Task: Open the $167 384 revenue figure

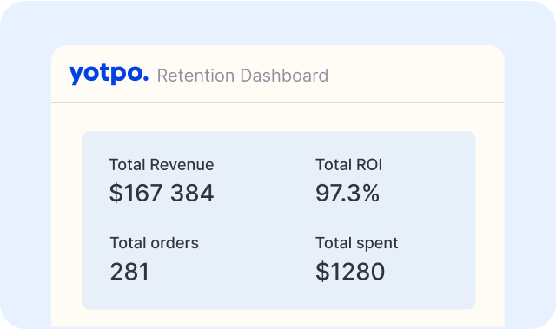Action: [x=162, y=193]
